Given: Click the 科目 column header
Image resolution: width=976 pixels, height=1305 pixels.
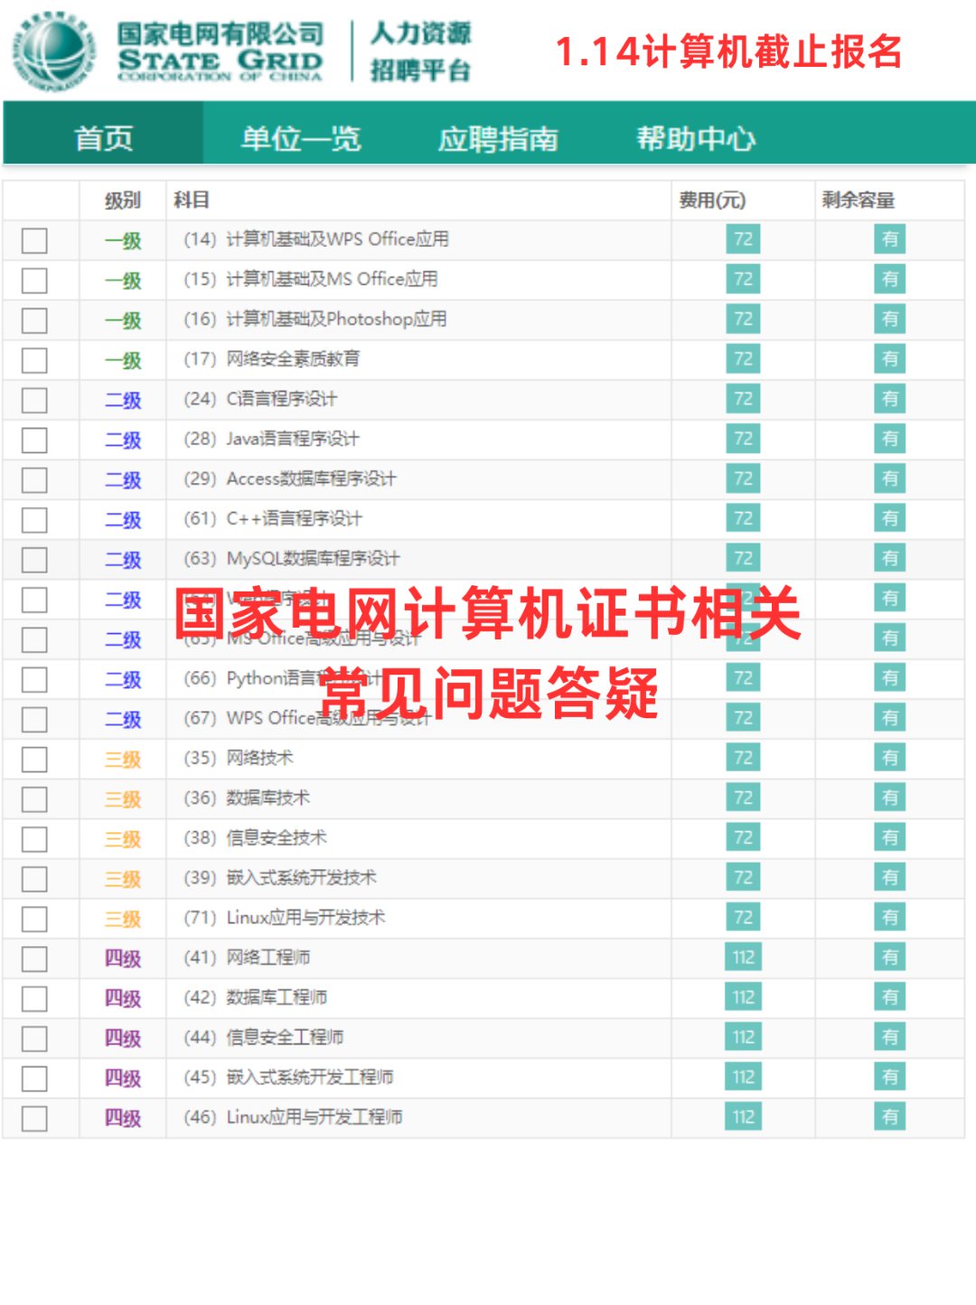Looking at the screenshot, I should click(192, 201).
